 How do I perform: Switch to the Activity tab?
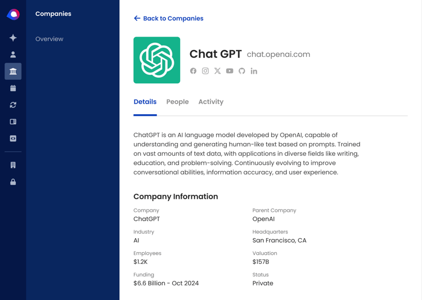click(211, 102)
